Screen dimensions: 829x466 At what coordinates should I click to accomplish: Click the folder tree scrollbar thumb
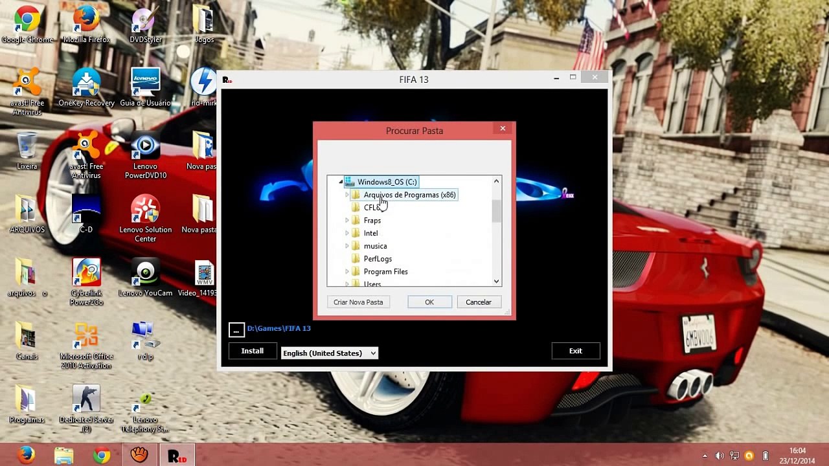[497, 211]
